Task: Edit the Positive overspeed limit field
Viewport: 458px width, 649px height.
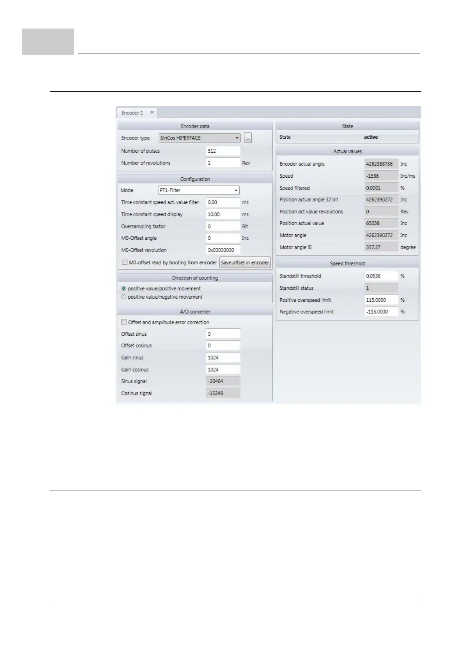Action: click(381, 300)
